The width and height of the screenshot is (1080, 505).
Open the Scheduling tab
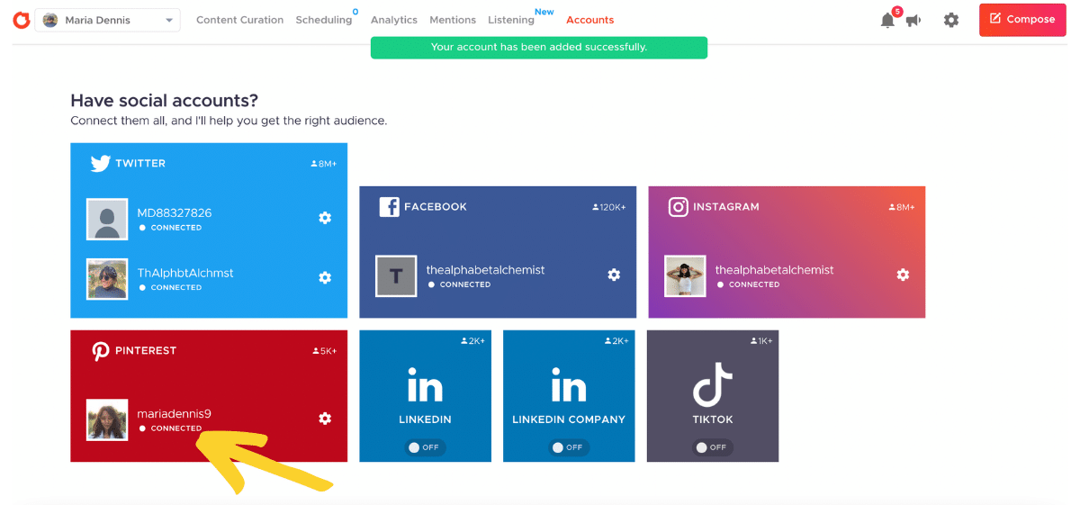click(324, 20)
